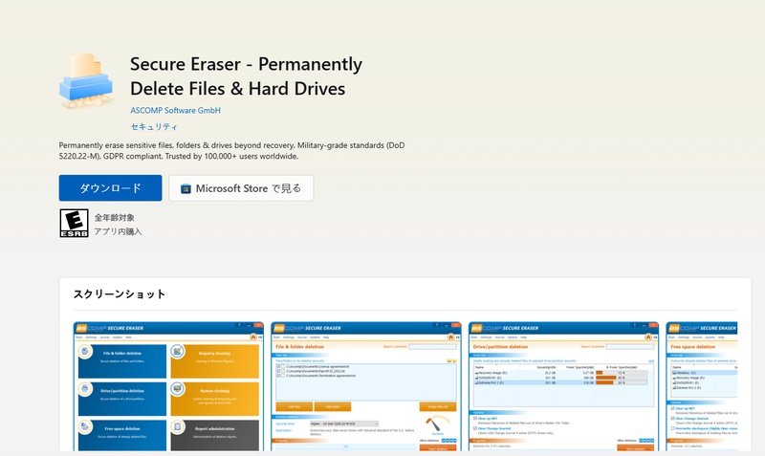Click the Microsoft Store で見る button
This screenshot has height=456, width=765.
click(x=241, y=188)
